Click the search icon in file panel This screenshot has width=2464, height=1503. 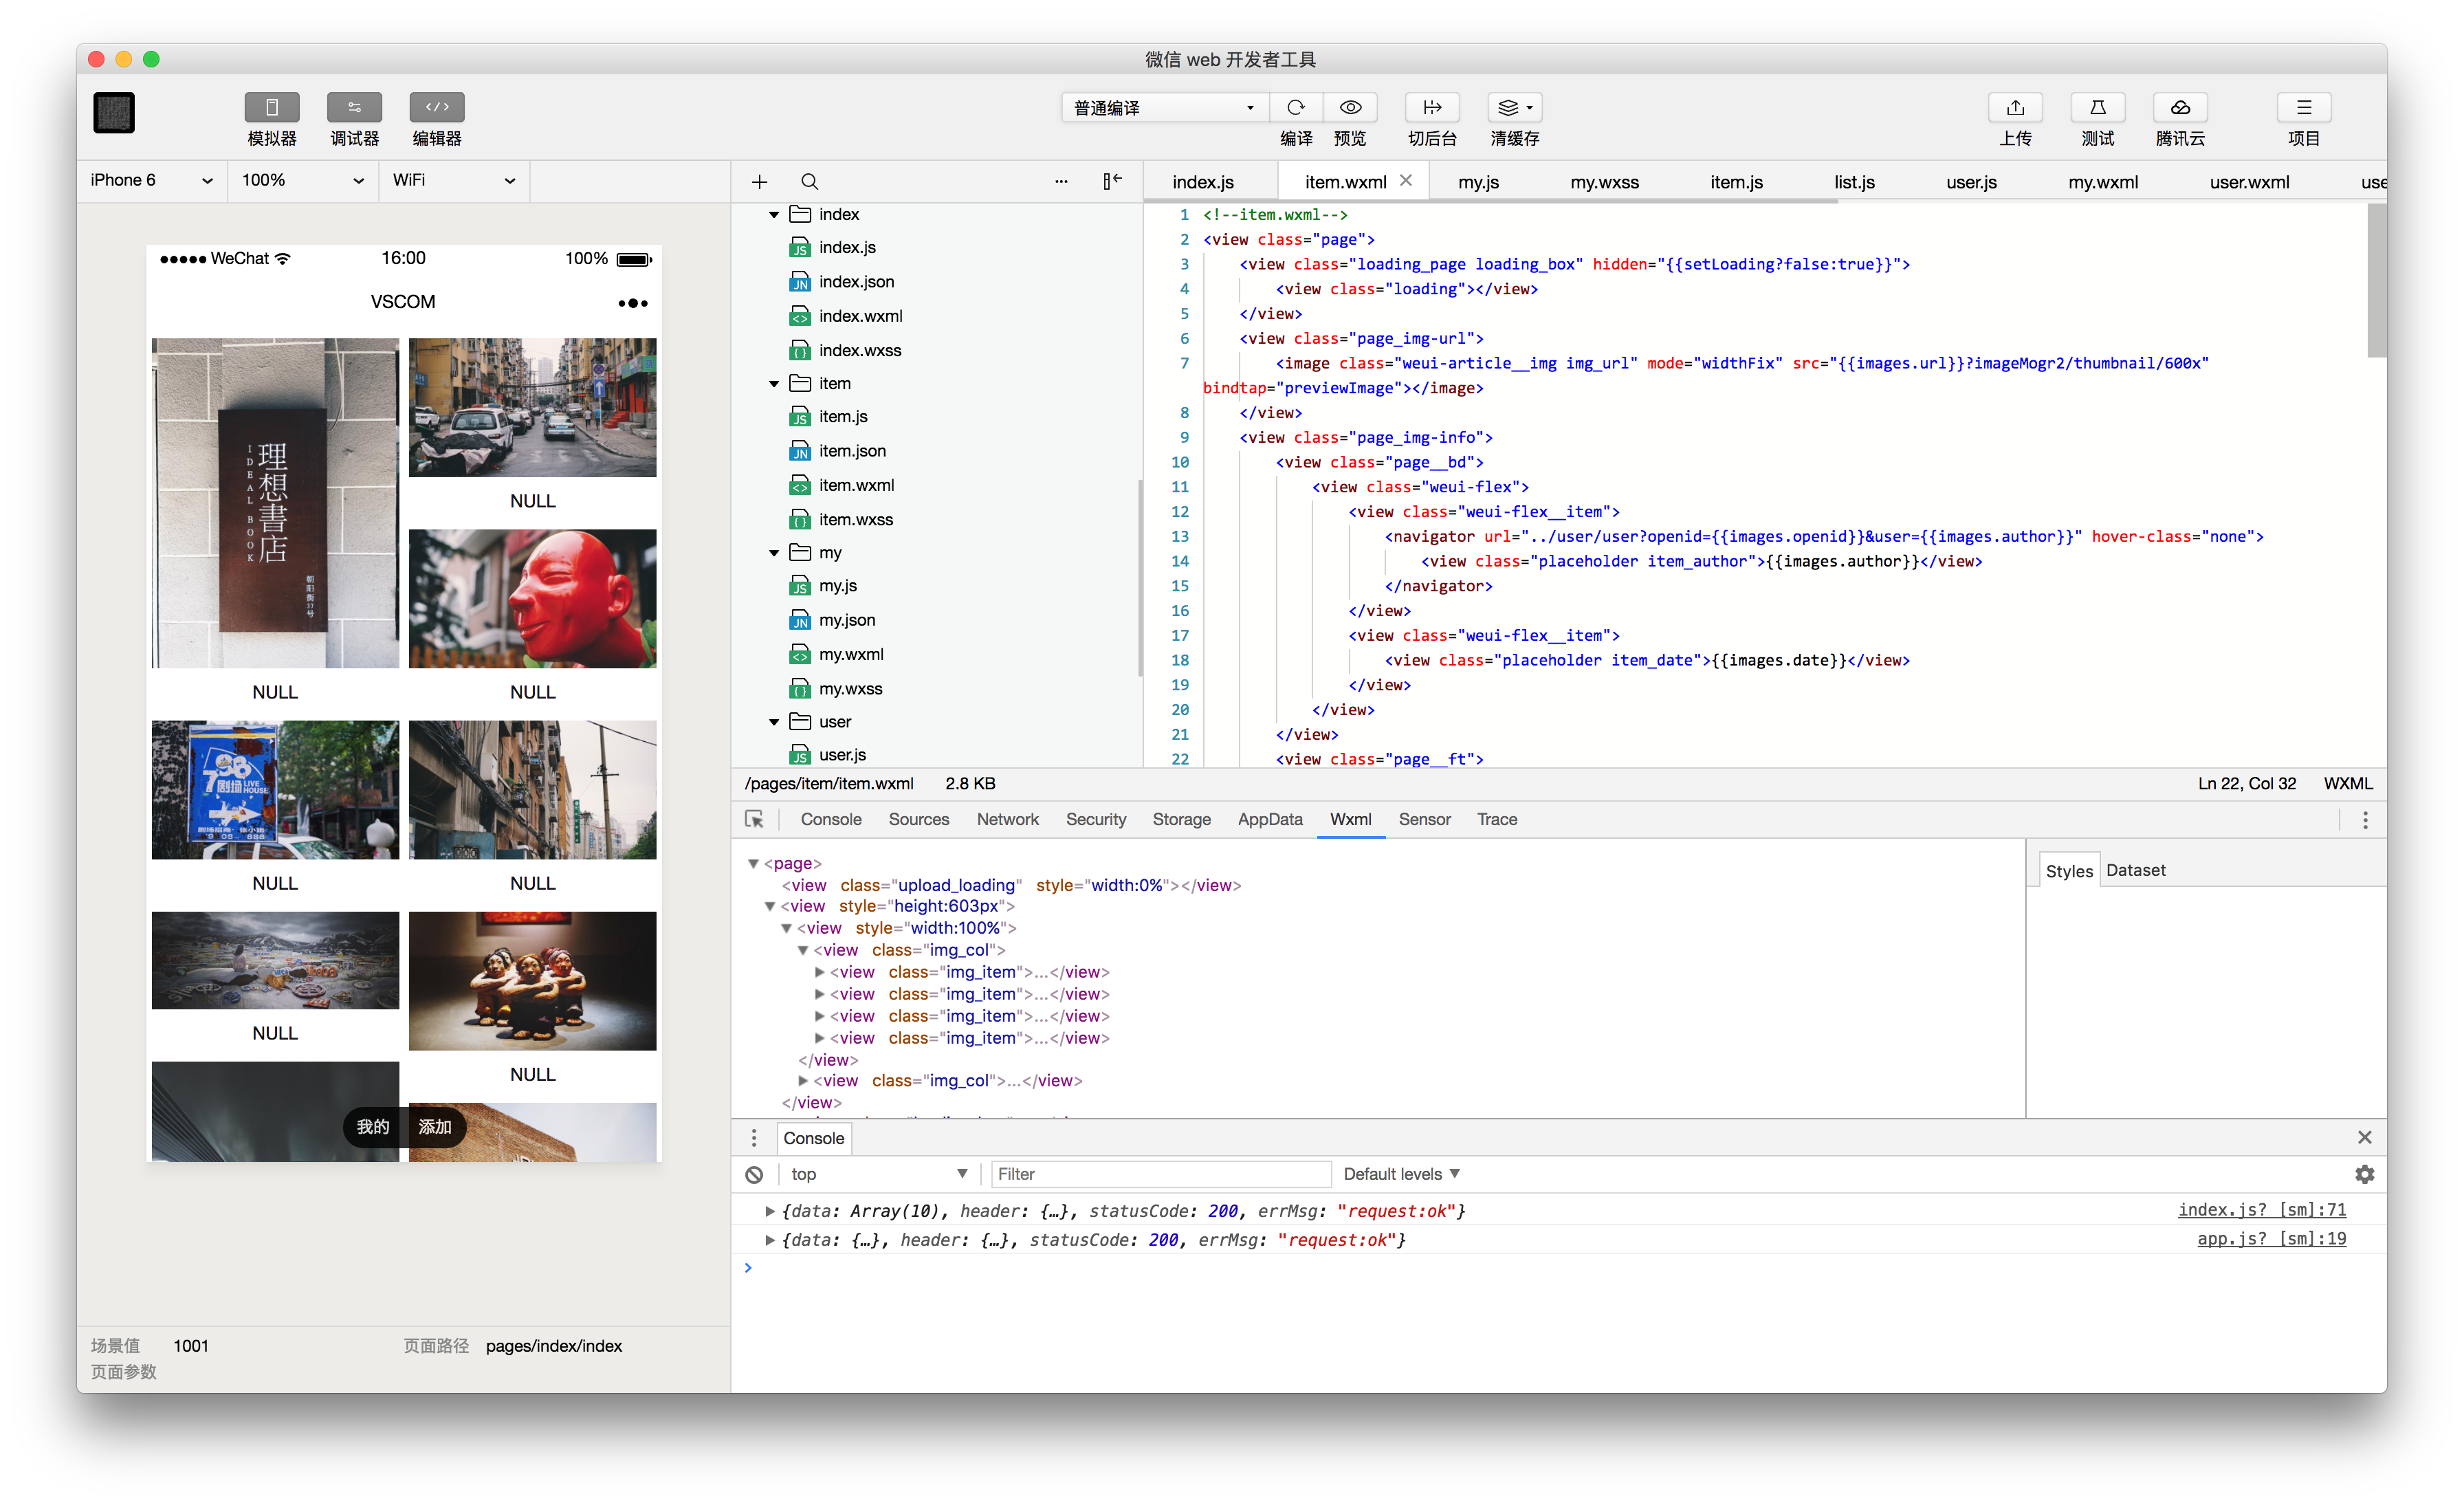[809, 182]
